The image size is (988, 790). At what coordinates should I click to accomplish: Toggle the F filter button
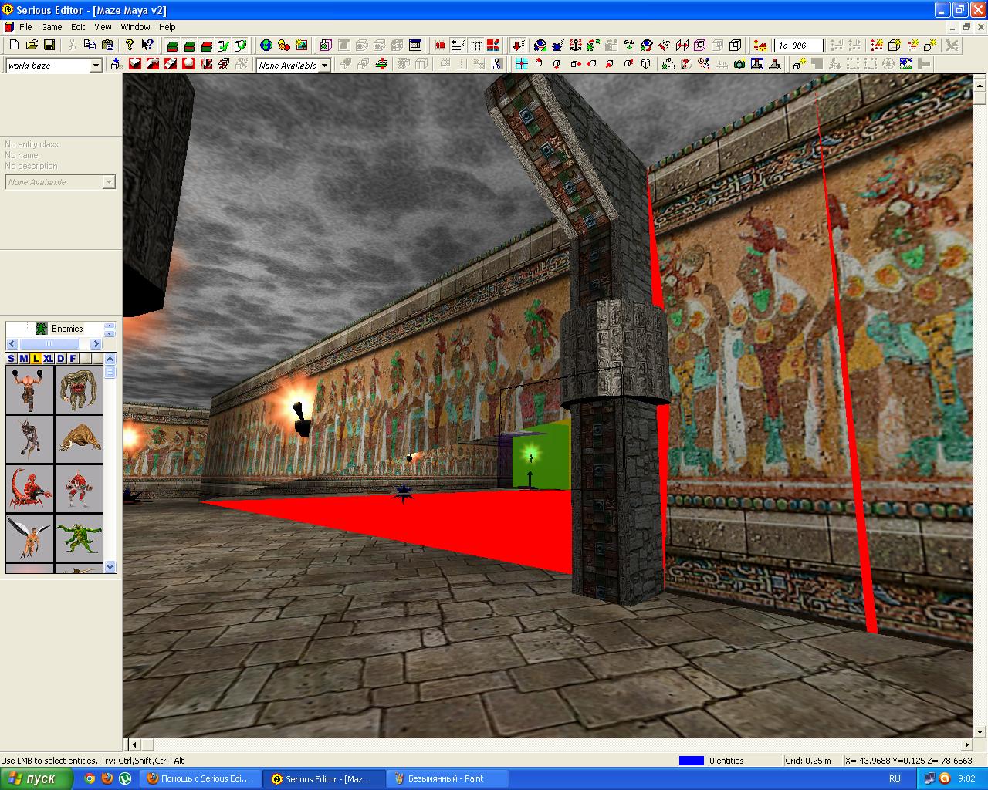[73, 359]
